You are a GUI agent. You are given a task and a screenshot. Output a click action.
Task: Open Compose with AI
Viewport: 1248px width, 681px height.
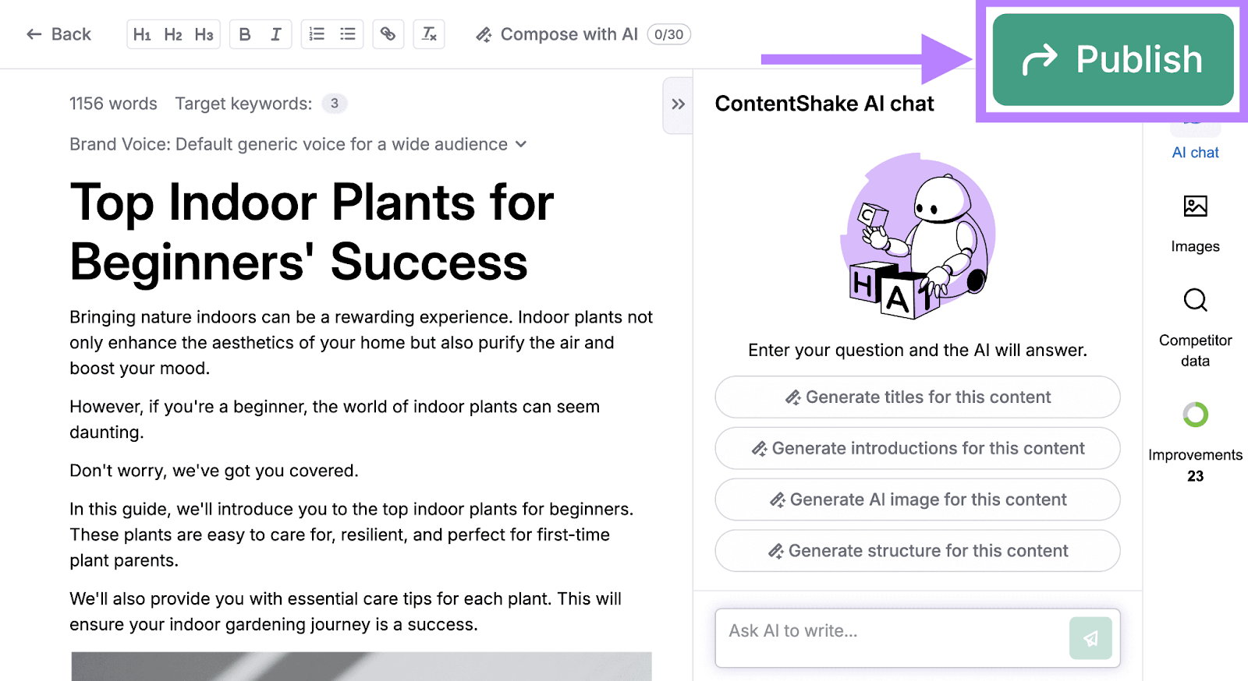(557, 34)
